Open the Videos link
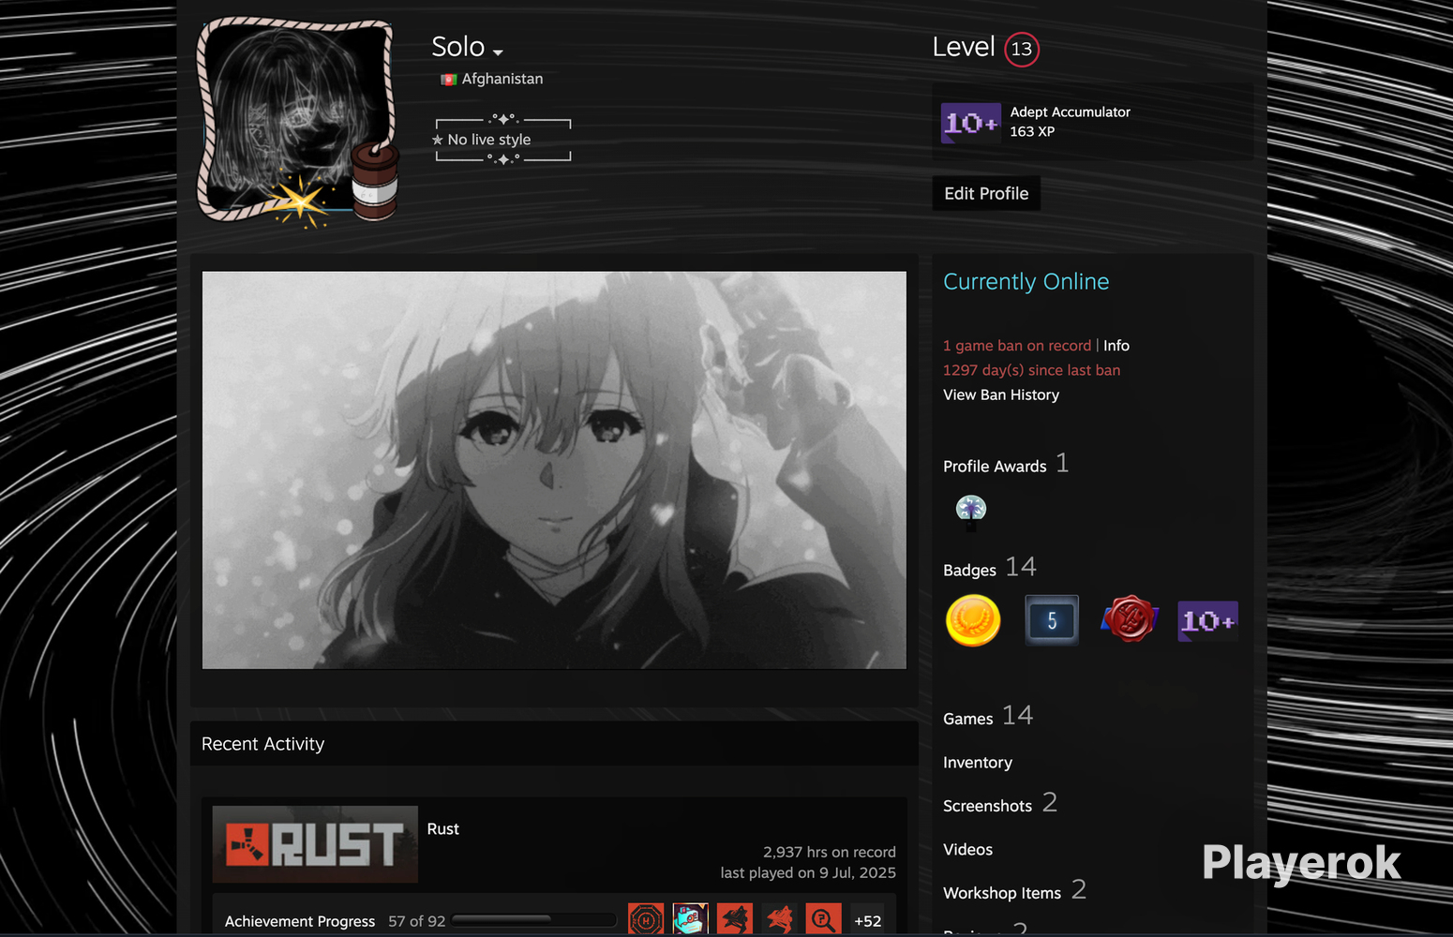Image resolution: width=1453 pixels, height=937 pixels. tap(967, 850)
